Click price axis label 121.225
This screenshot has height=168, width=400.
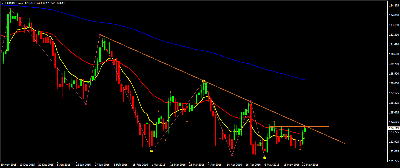pyautogui.click(x=394, y=161)
